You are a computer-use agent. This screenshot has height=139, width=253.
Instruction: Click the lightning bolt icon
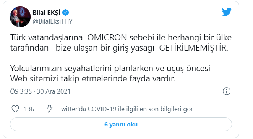[x=50, y=109]
